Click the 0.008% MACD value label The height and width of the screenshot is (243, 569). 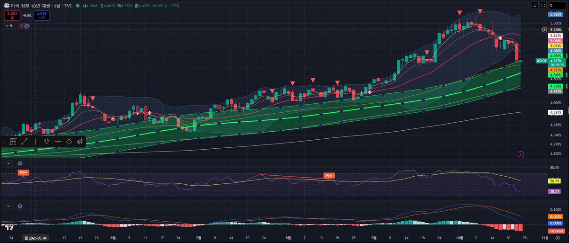[x=556, y=223]
